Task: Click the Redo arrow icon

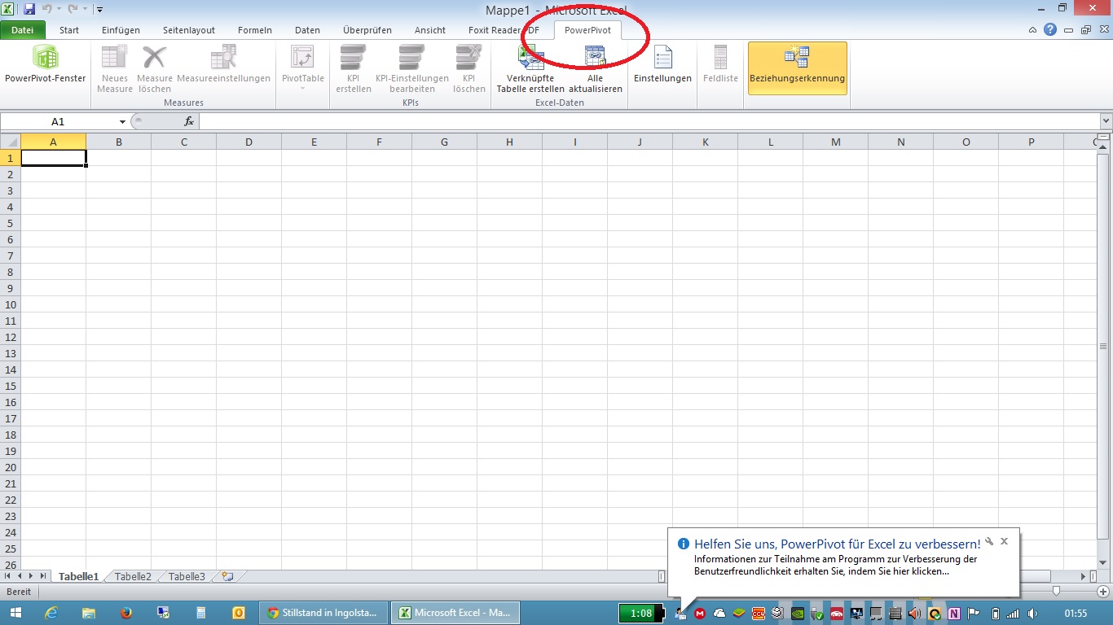Action: 73,9
